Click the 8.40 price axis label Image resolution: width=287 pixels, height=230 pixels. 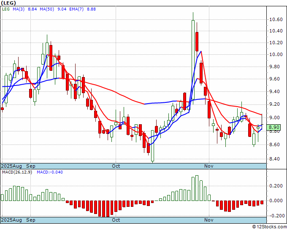click(x=276, y=159)
